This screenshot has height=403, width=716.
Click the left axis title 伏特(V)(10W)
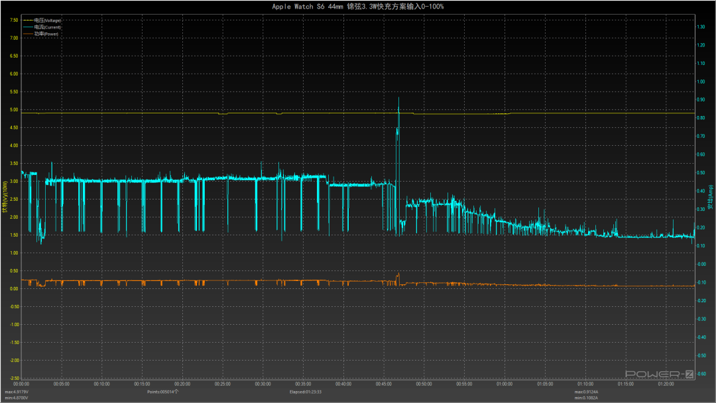tap(5, 197)
